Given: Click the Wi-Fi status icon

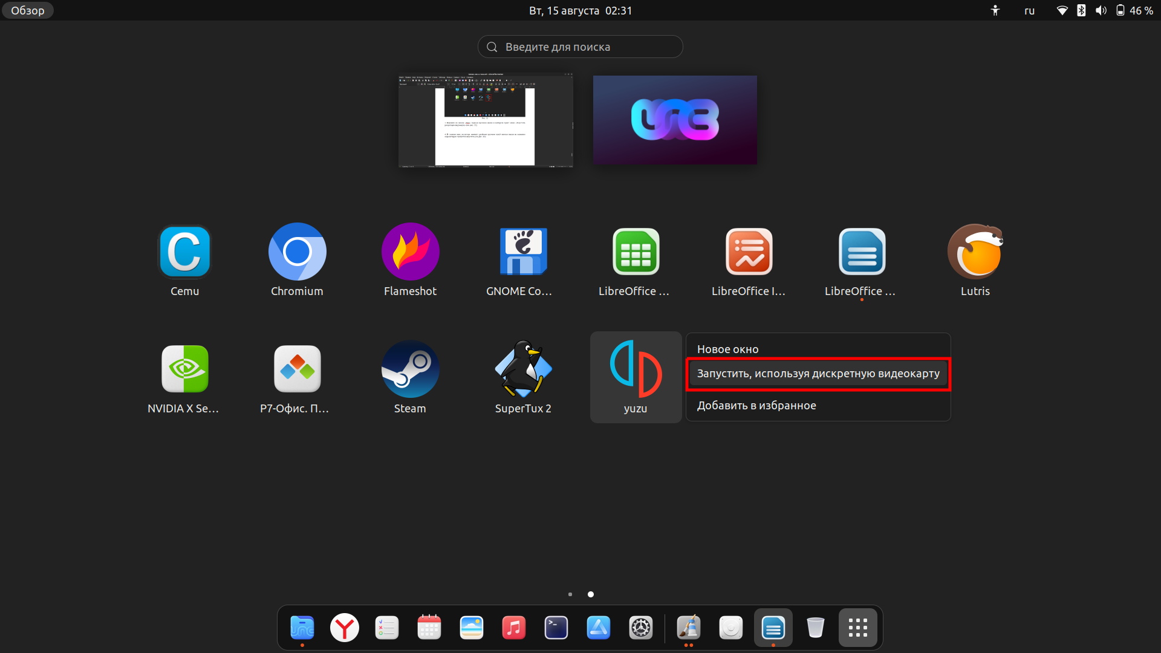Looking at the screenshot, I should [x=1062, y=10].
